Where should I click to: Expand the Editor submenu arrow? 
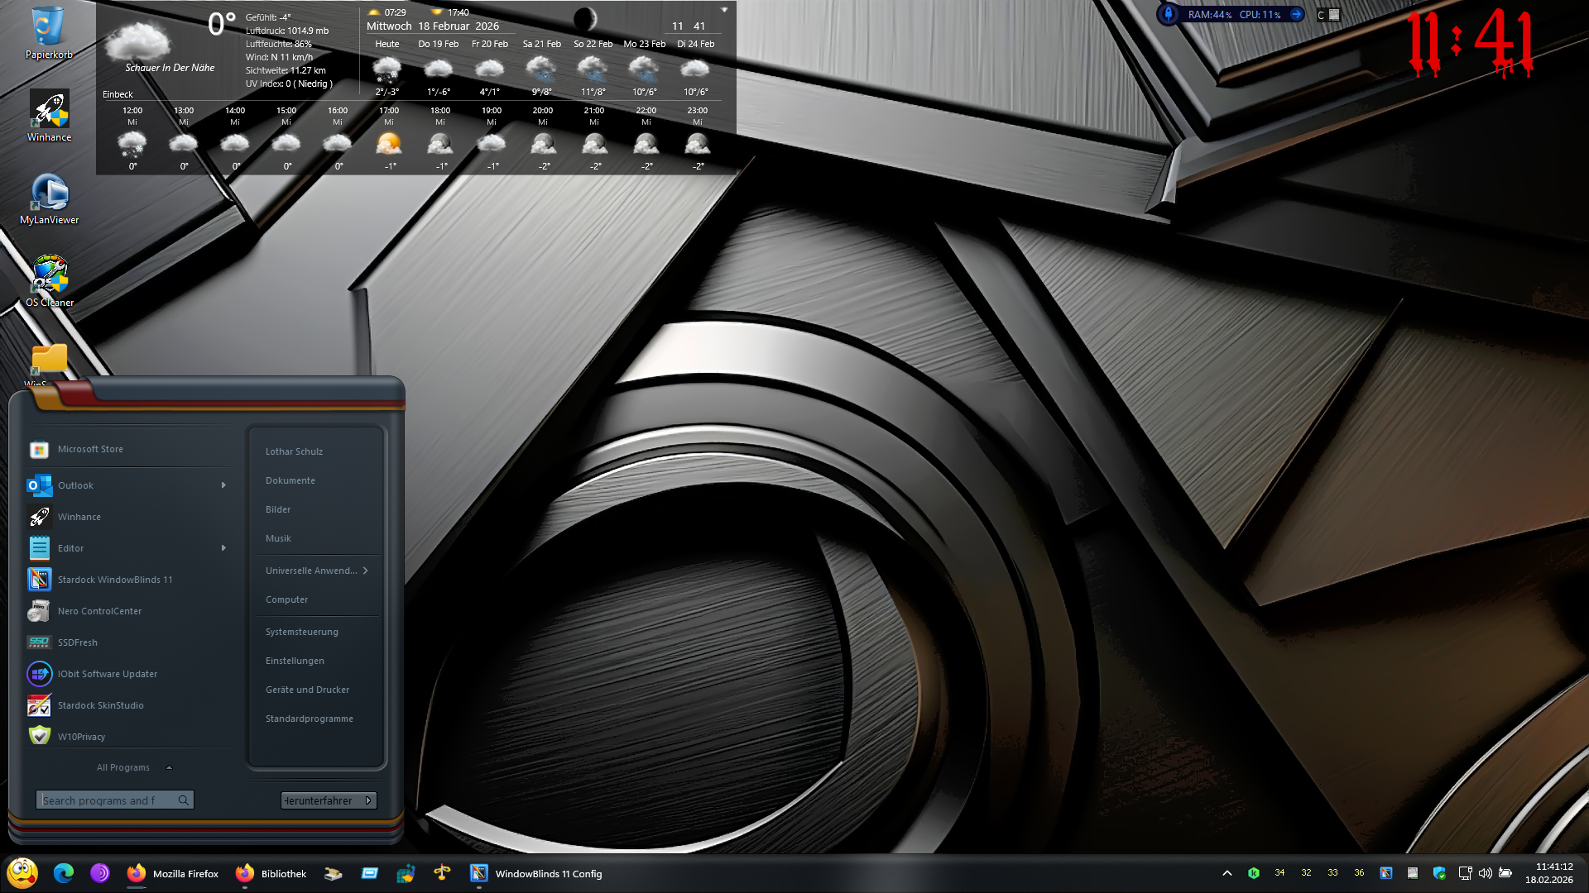tap(223, 548)
